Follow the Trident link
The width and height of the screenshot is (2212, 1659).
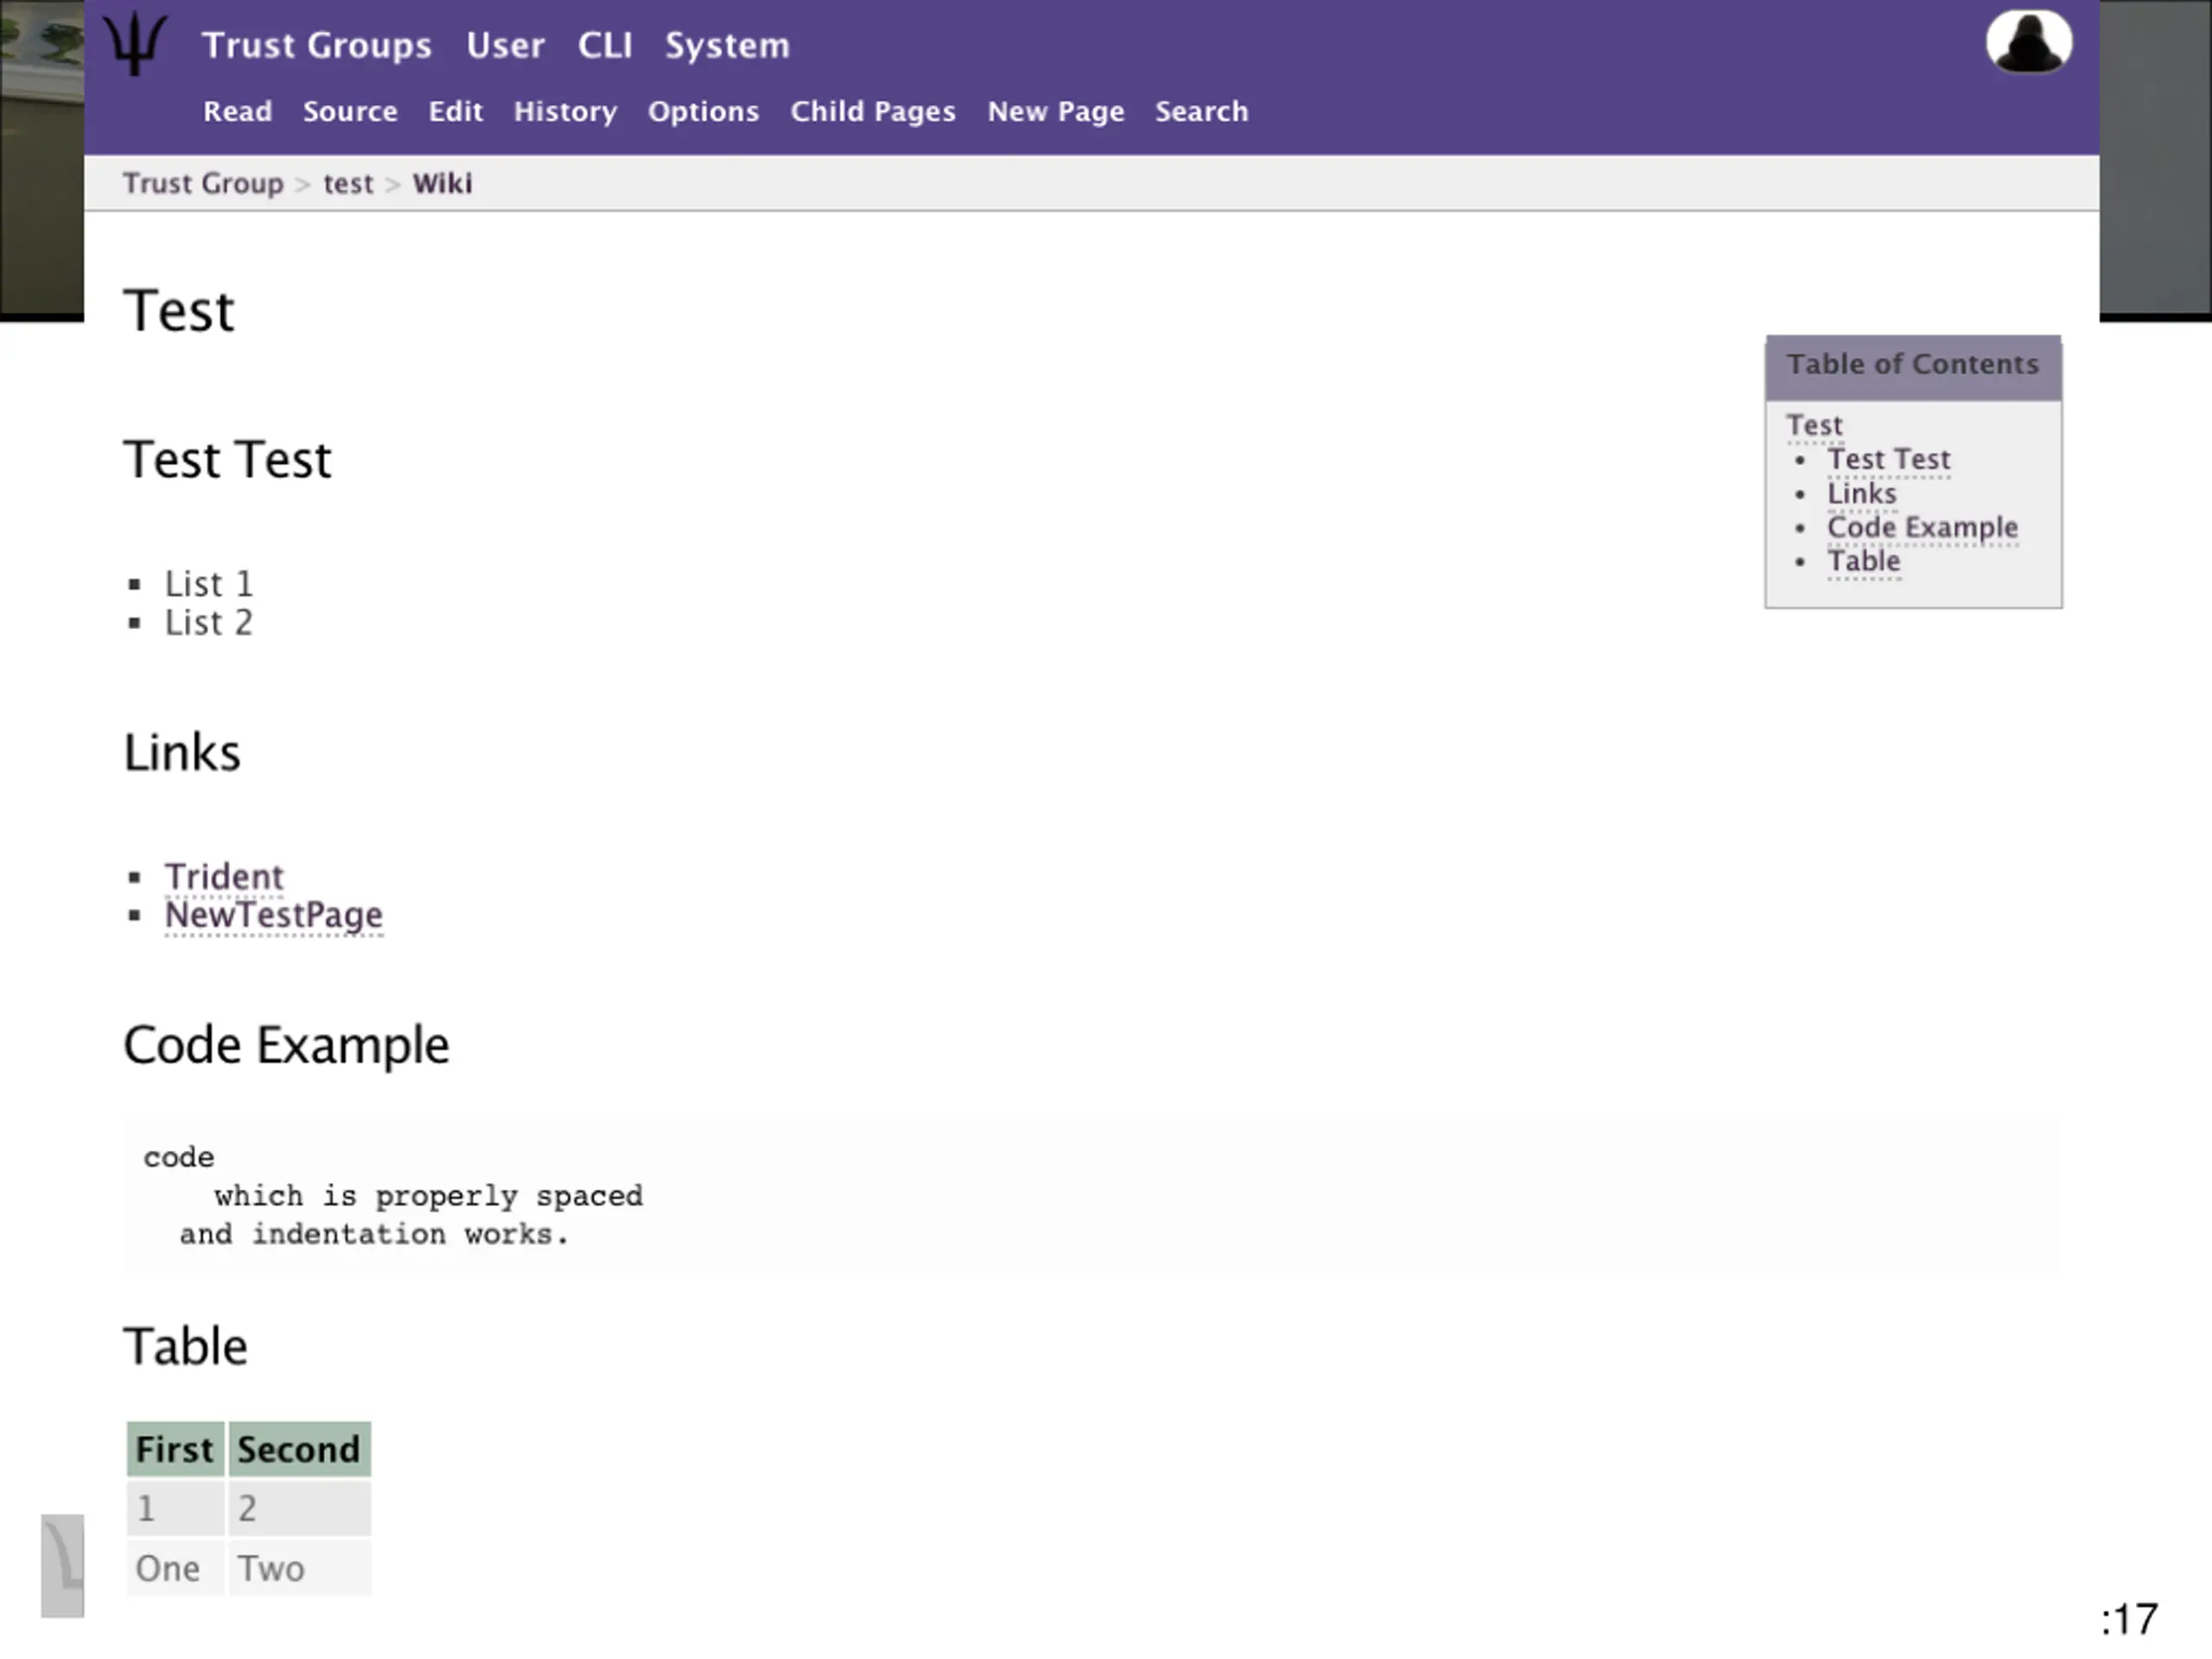[x=224, y=877]
